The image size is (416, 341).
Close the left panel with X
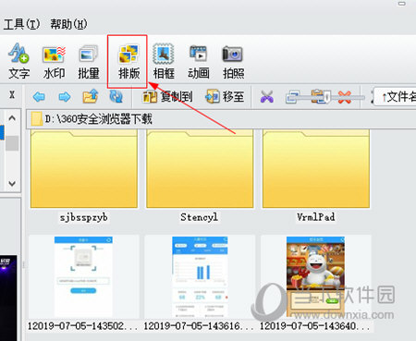point(12,95)
